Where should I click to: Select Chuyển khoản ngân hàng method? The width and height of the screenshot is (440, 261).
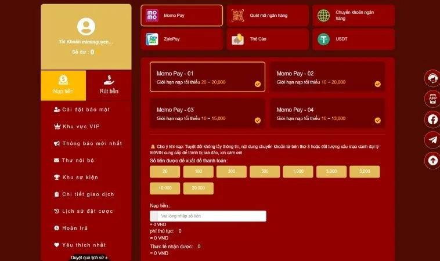pos(354,16)
